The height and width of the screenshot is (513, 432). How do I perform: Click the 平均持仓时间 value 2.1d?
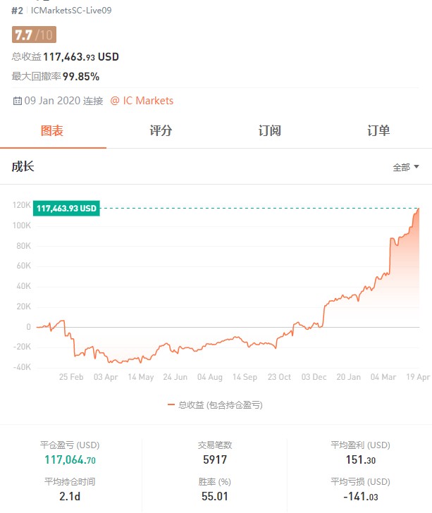70,497
